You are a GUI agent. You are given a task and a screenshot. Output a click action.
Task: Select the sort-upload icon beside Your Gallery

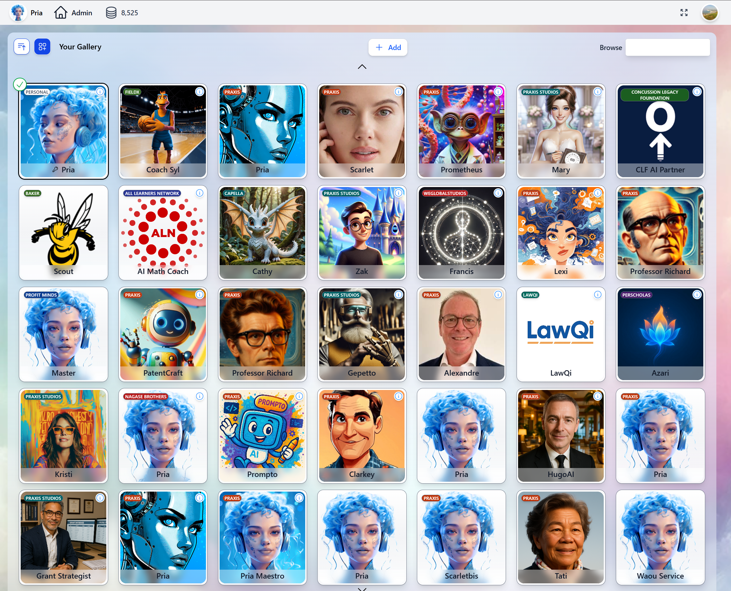(x=21, y=47)
